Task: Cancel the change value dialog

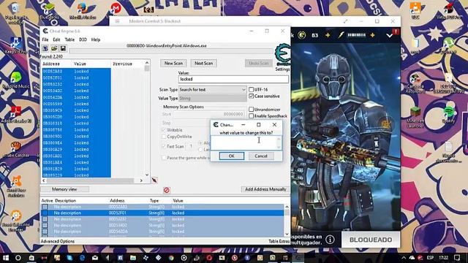Action: [x=261, y=156]
